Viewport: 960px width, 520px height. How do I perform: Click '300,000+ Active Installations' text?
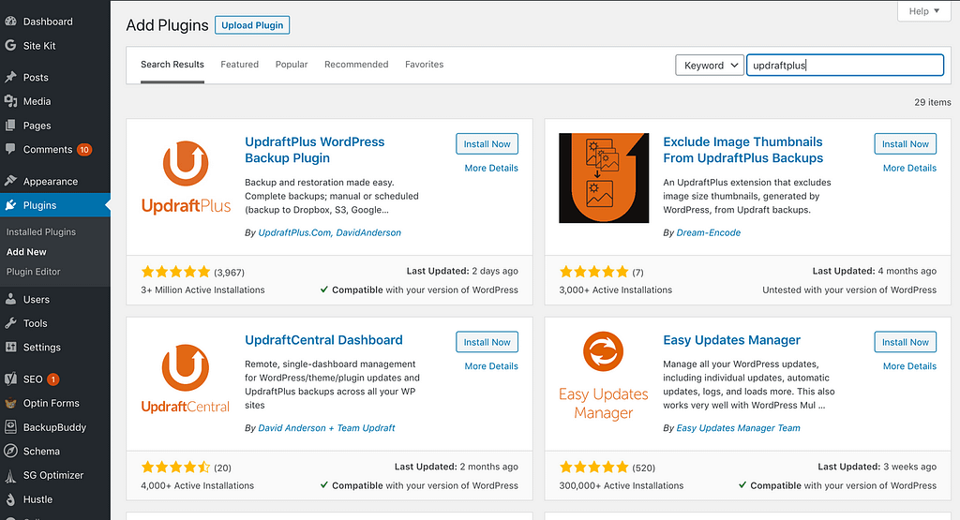point(621,485)
